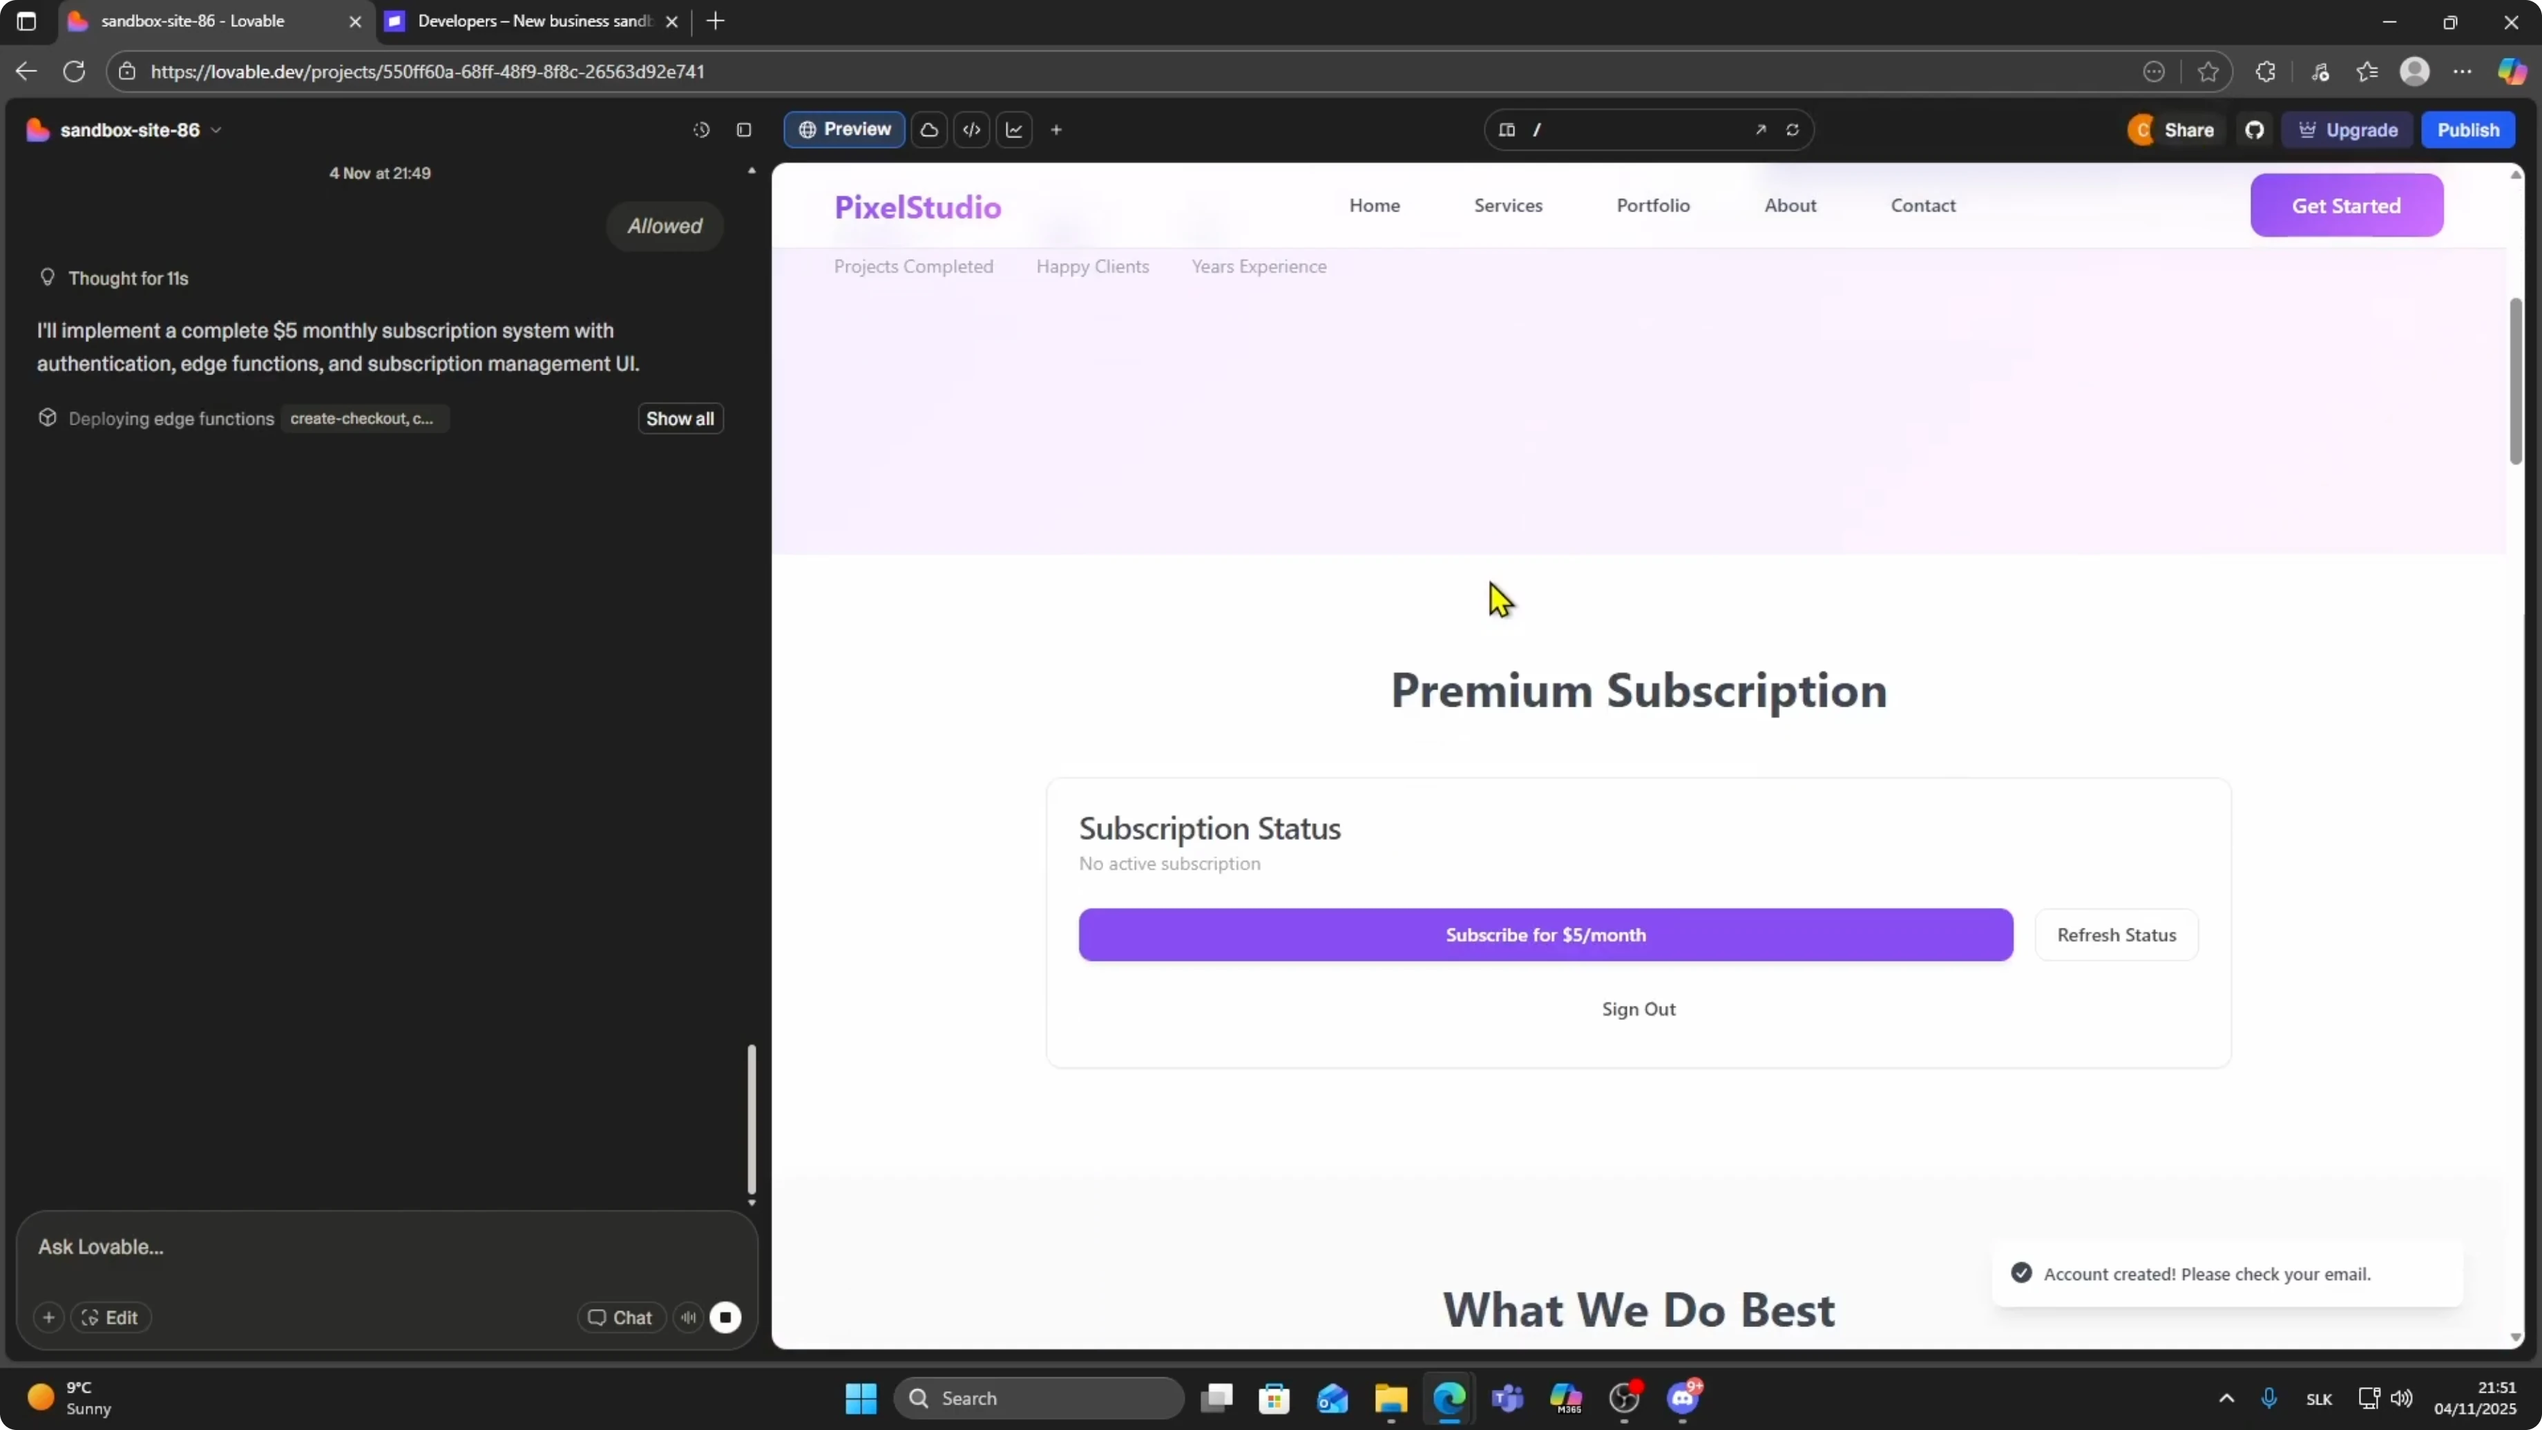2542x1430 pixels.
Task: Stop generation with the stop button
Action: 725,1317
